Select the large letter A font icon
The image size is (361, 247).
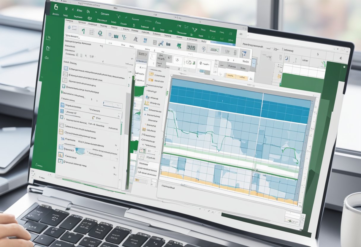[135, 39]
